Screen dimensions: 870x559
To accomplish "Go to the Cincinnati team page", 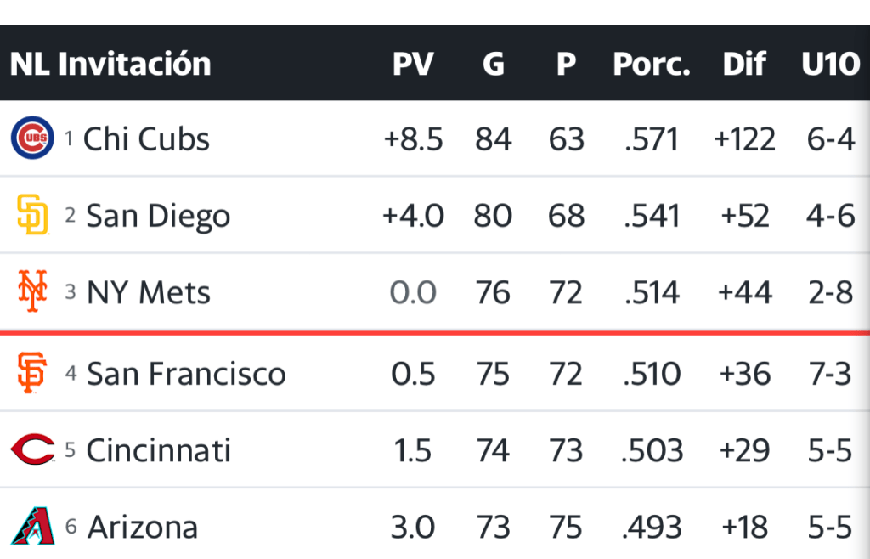I will pos(159,450).
